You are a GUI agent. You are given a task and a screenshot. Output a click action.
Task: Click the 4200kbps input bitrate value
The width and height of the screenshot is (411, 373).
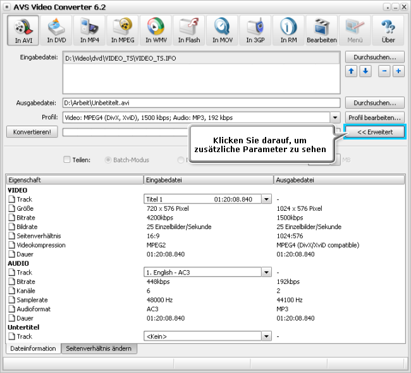tap(160, 218)
